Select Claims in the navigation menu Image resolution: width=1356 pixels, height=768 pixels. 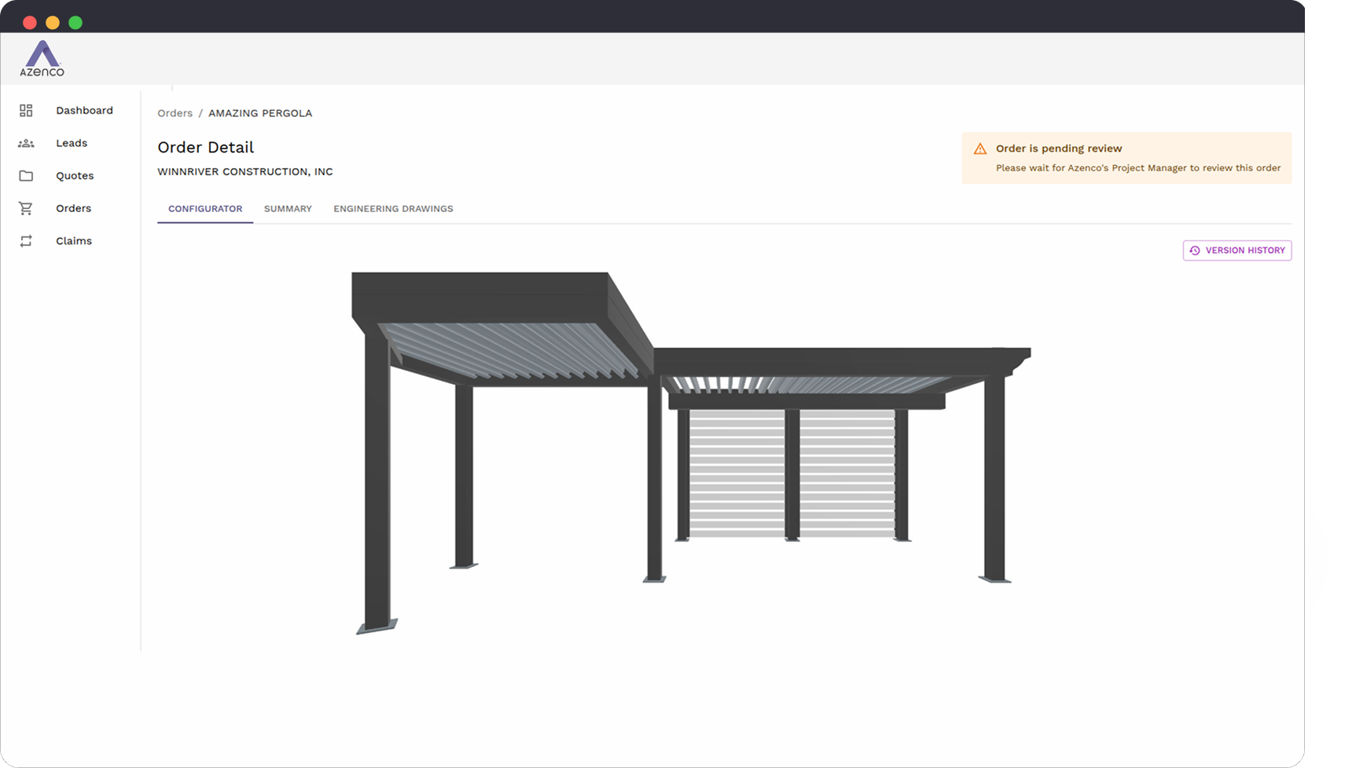point(73,240)
